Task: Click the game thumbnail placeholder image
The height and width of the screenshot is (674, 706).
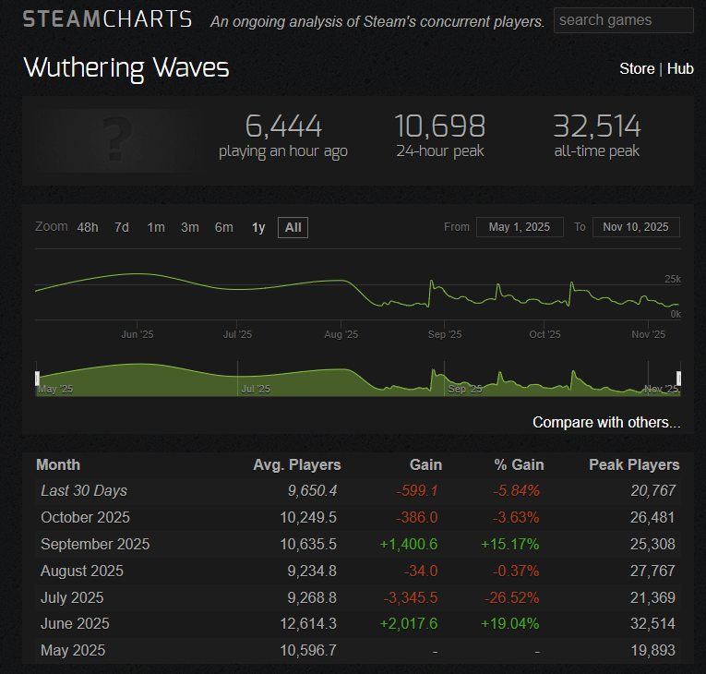Action: coord(115,139)
